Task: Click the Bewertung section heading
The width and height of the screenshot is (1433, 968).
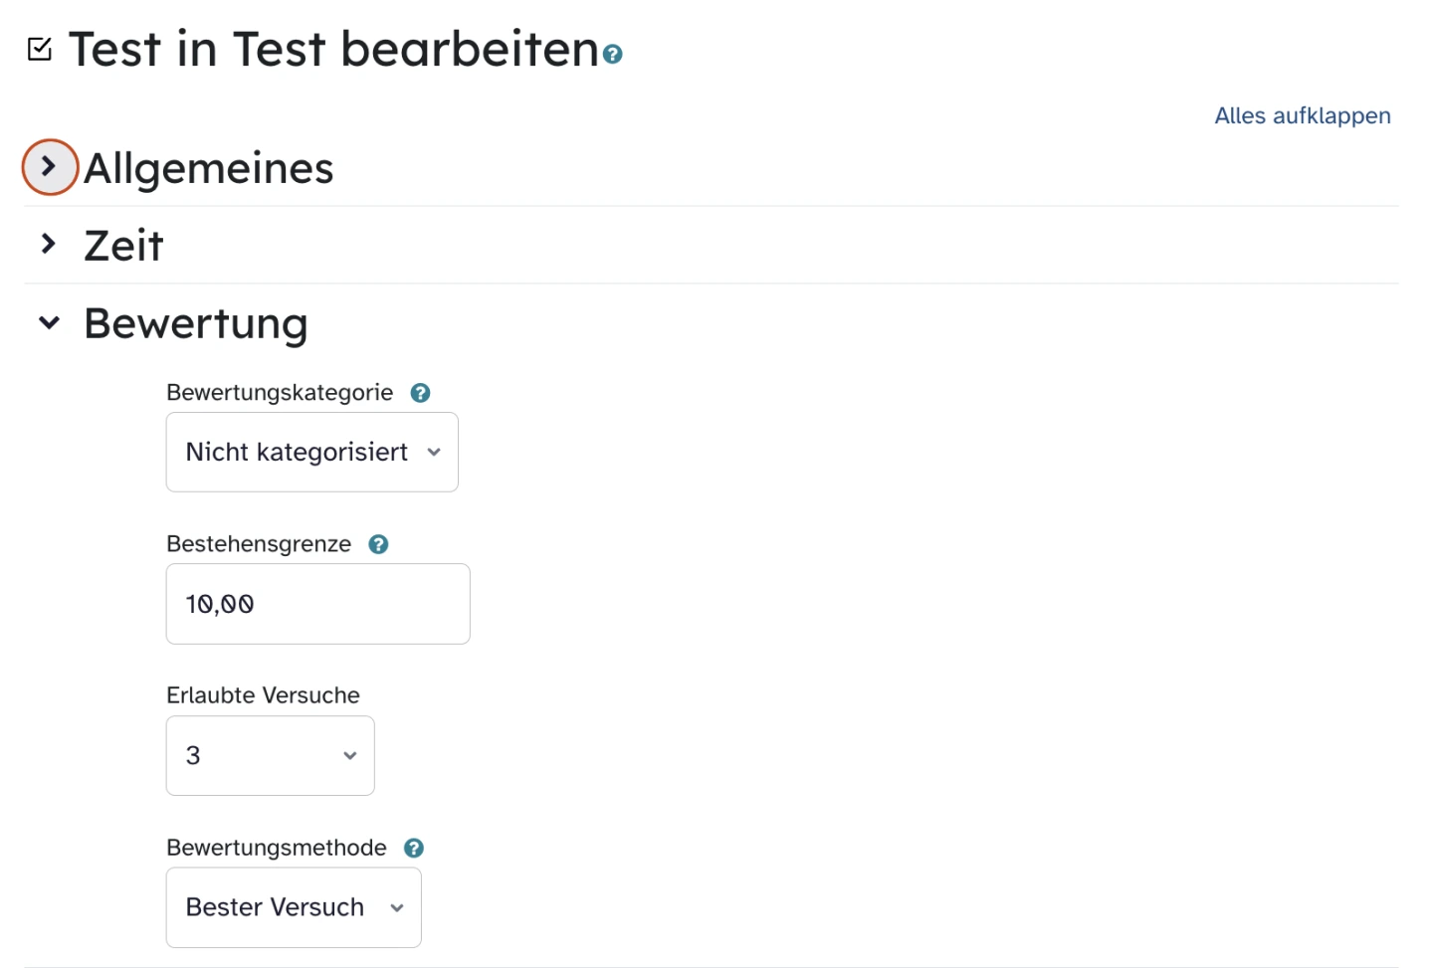Action: pos(196,323)
